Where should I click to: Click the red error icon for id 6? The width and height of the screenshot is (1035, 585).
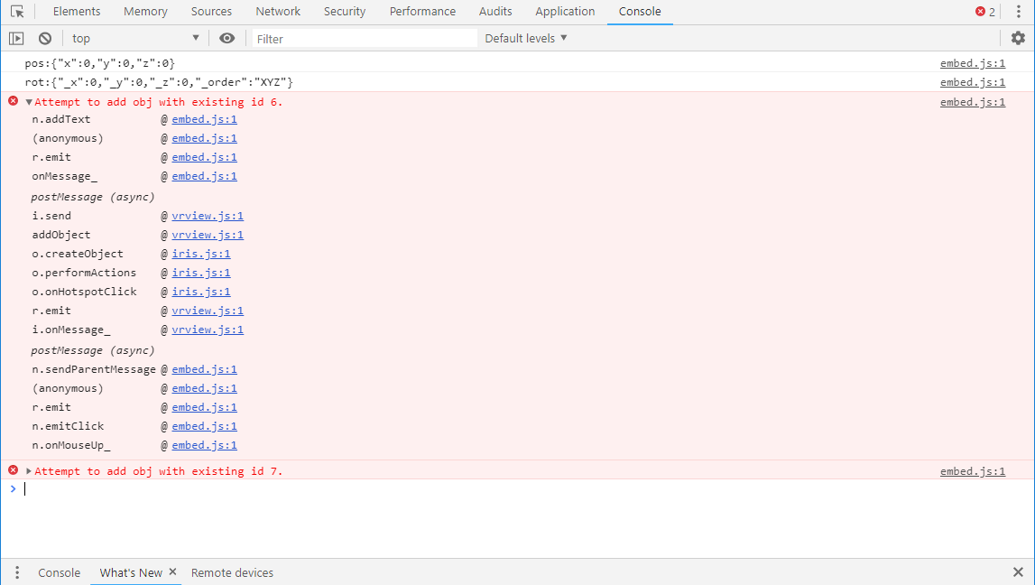[x=14, y=101]
